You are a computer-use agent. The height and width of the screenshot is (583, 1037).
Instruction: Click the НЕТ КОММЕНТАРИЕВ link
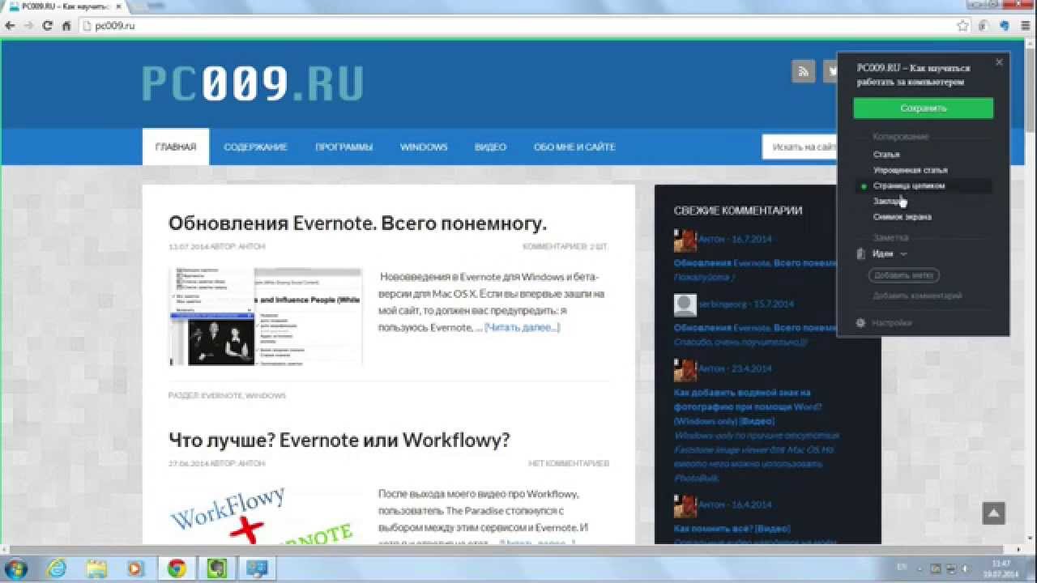(569, 464)
